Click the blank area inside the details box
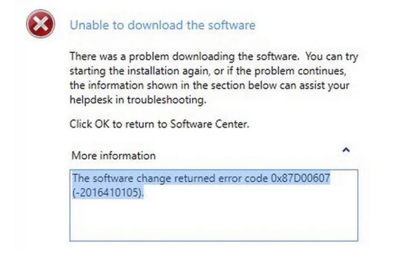 point(214,220)
